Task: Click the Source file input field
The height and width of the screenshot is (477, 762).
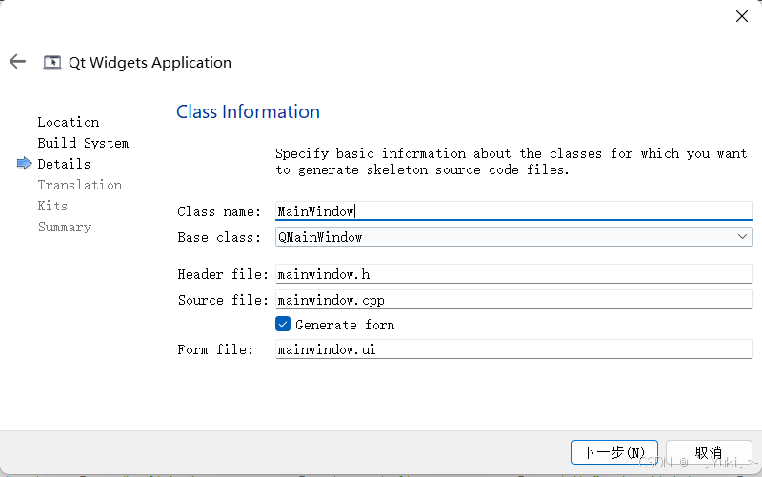Action: pyautogui.click(x=514, y=300)
